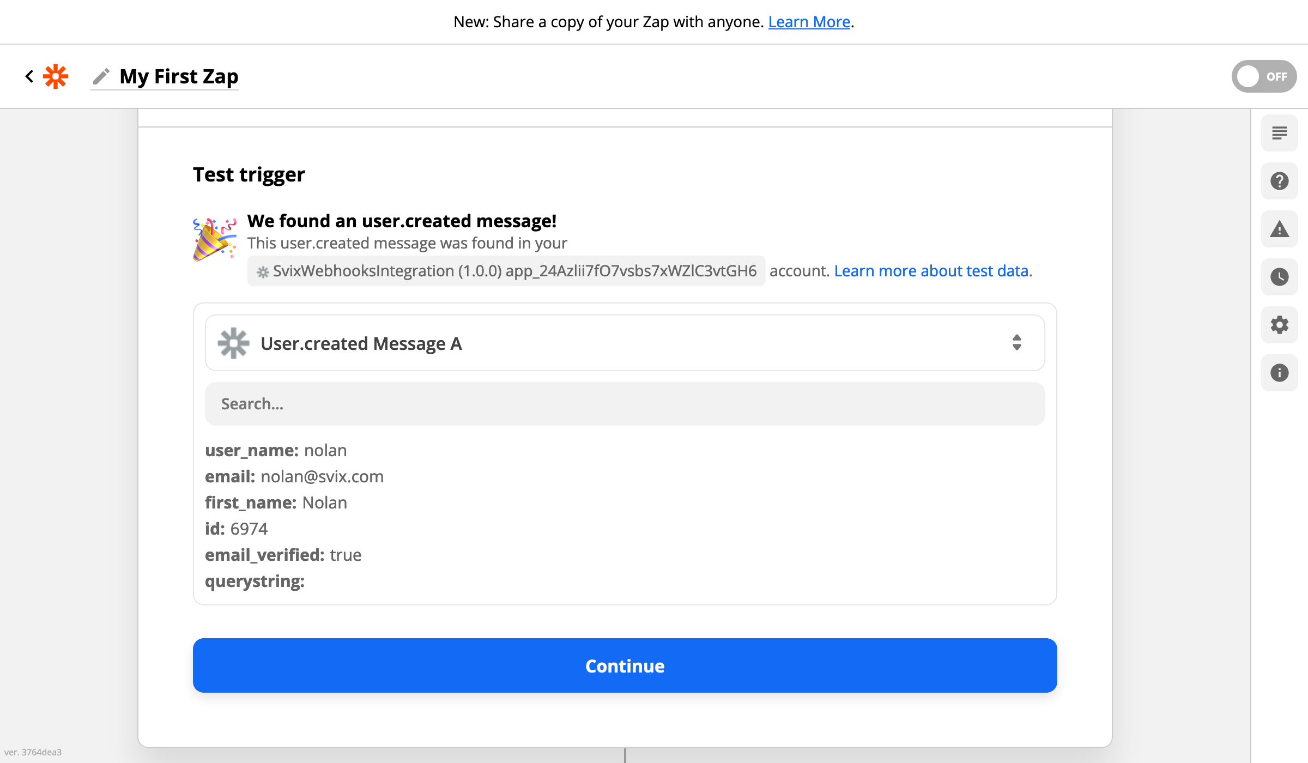Open the warning triangle status icon
The width and height of the screenshot is (1308, 763).
(x=1279, y=229)
